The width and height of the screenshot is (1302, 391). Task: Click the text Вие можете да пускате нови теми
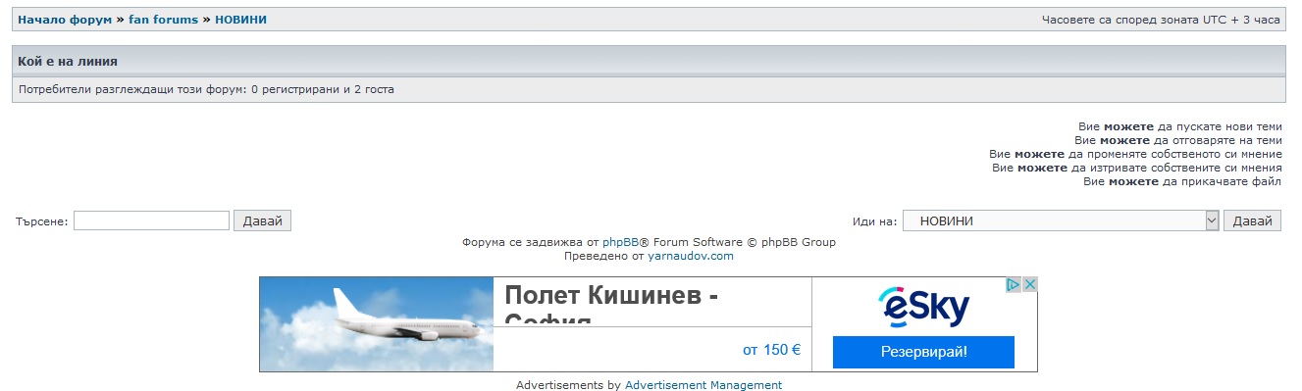click(1180, 126)
